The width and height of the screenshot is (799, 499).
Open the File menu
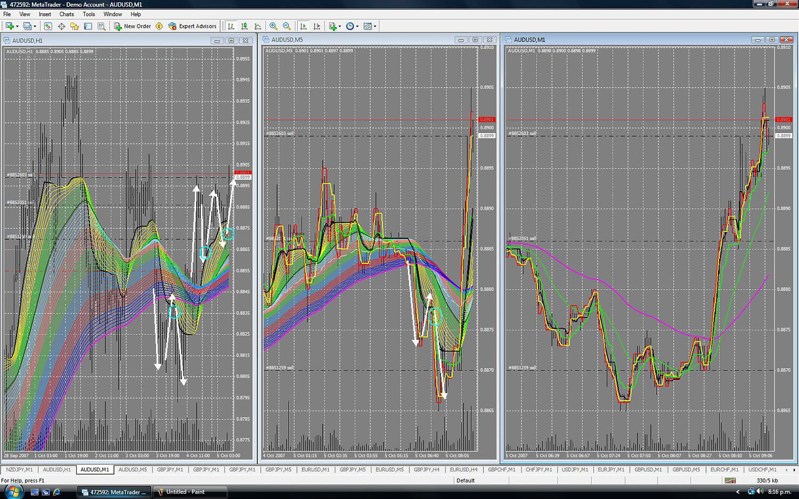[7, 14]
